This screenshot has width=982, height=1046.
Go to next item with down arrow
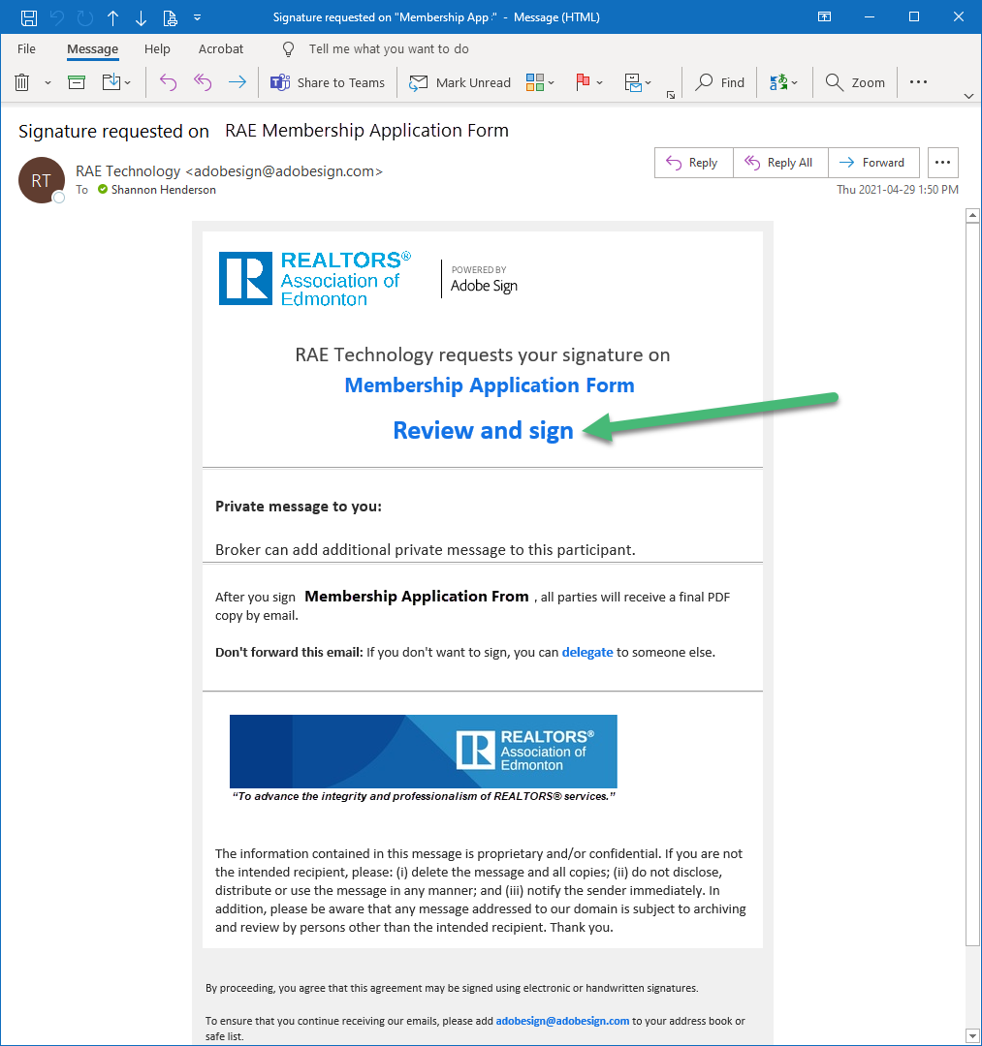coord(141,17)
